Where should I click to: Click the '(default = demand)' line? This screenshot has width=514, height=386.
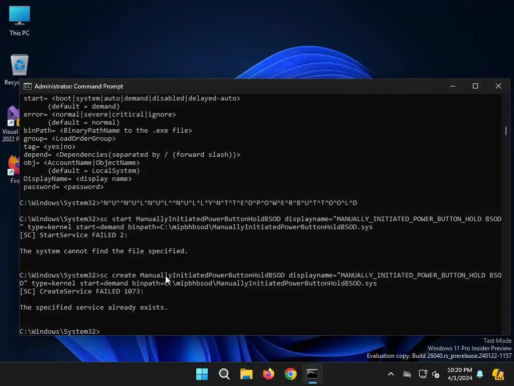coord(84,107)
